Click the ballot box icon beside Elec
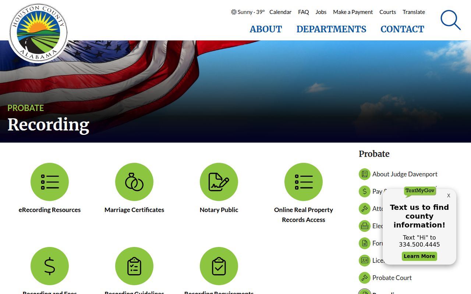The width and height of the screenshot is (471, 294). [x=365, y=226]
